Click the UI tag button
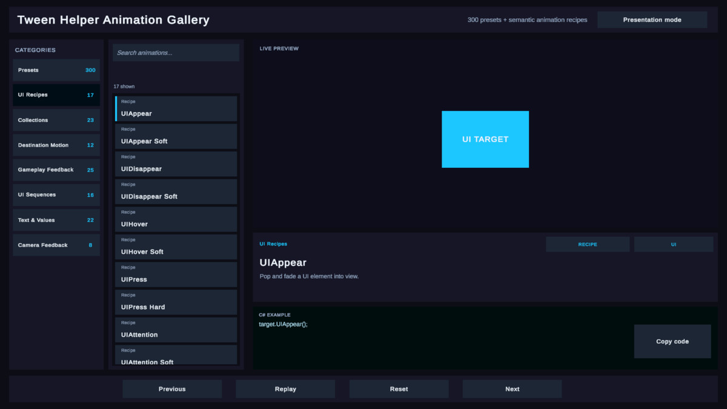The height and width of the screenshot is (409, 727). click(674, 244)
